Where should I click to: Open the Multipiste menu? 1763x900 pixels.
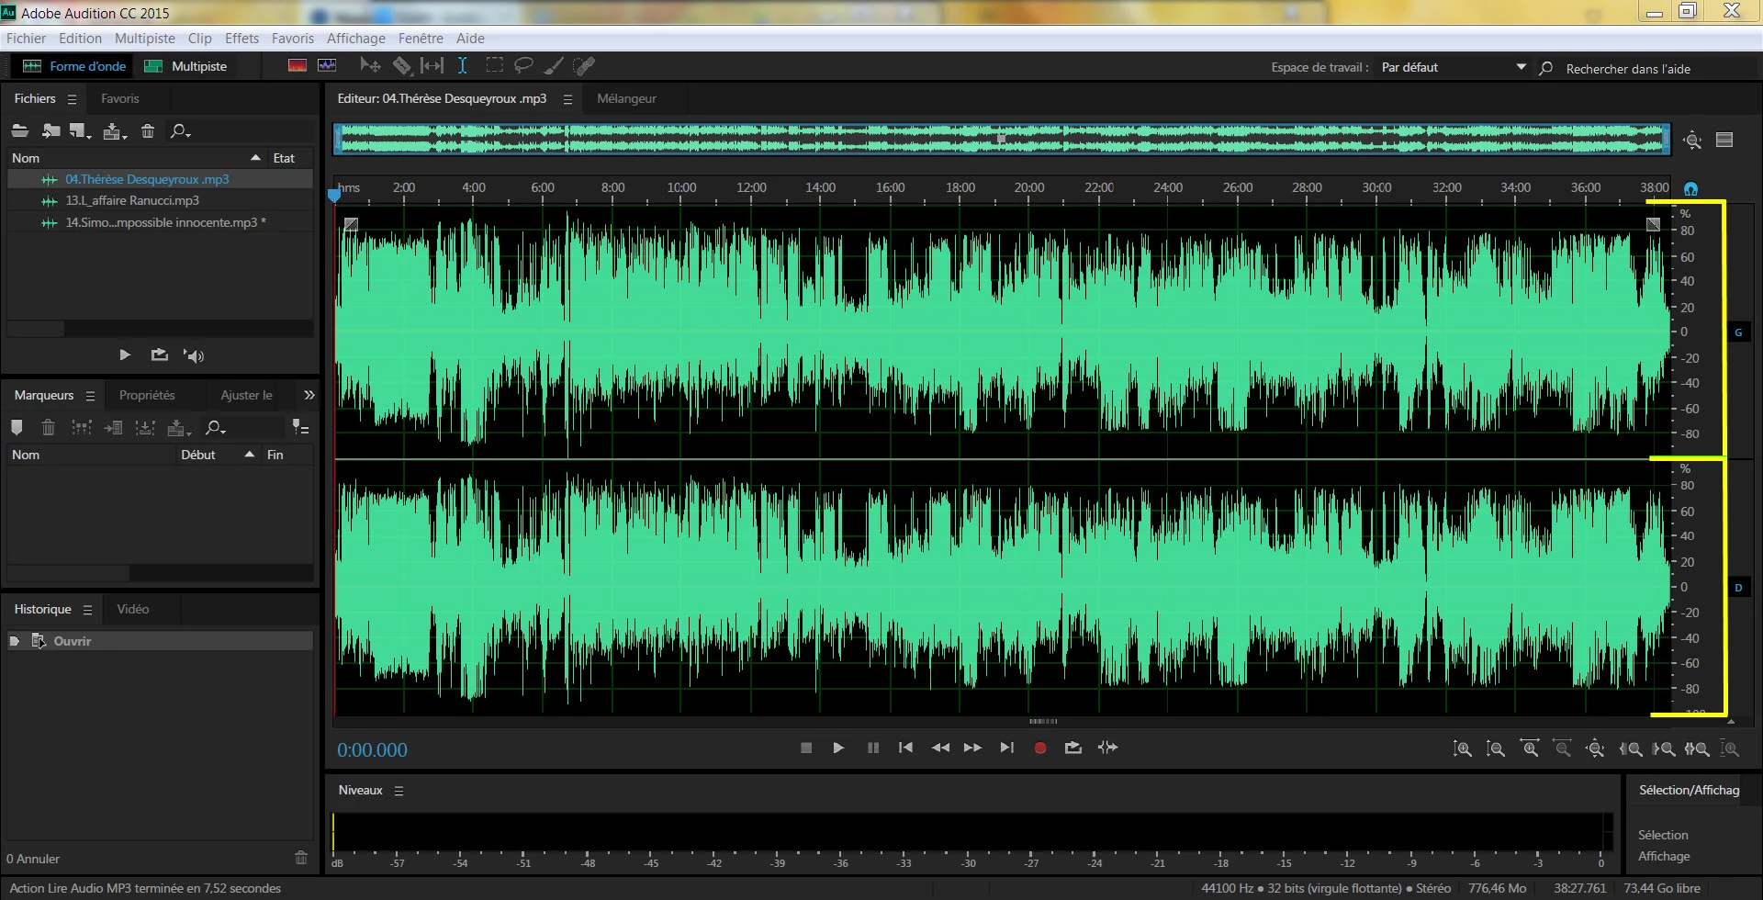pyautogui.click(x=145, y=39)
